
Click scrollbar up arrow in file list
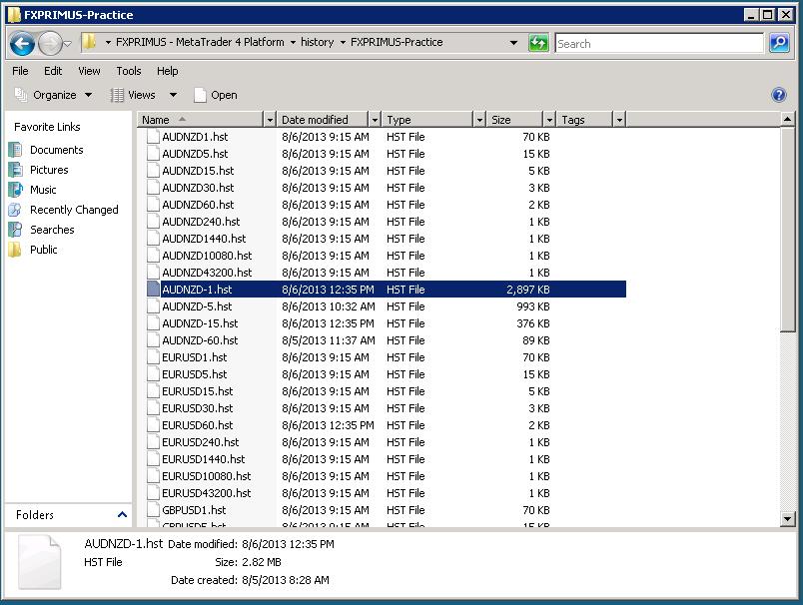click(787, 119)
